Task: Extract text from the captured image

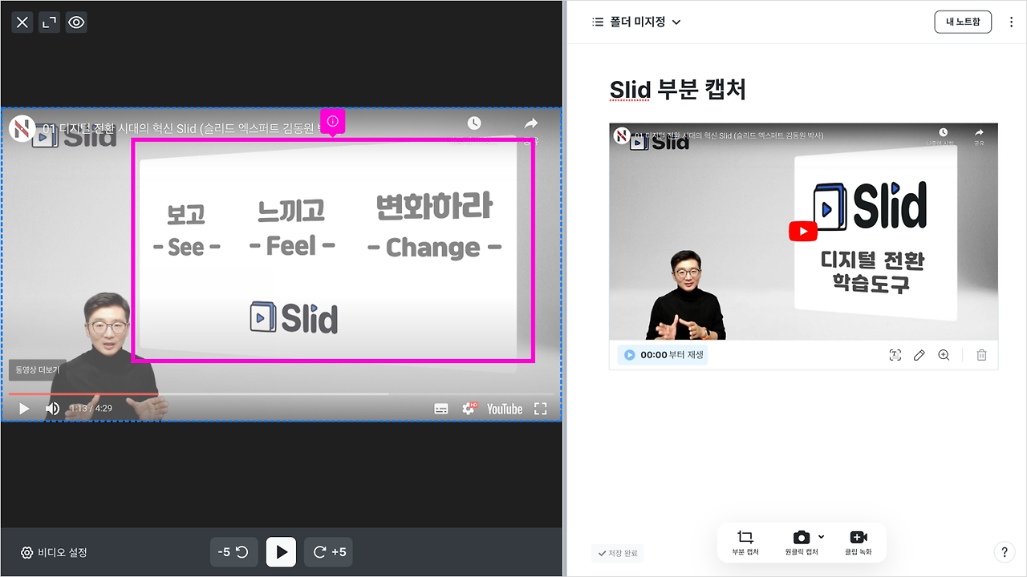Action: click(x=895, y=355)
